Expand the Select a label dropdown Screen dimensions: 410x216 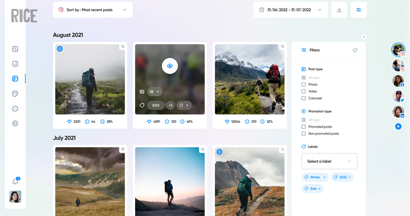(x=329, y=161)
